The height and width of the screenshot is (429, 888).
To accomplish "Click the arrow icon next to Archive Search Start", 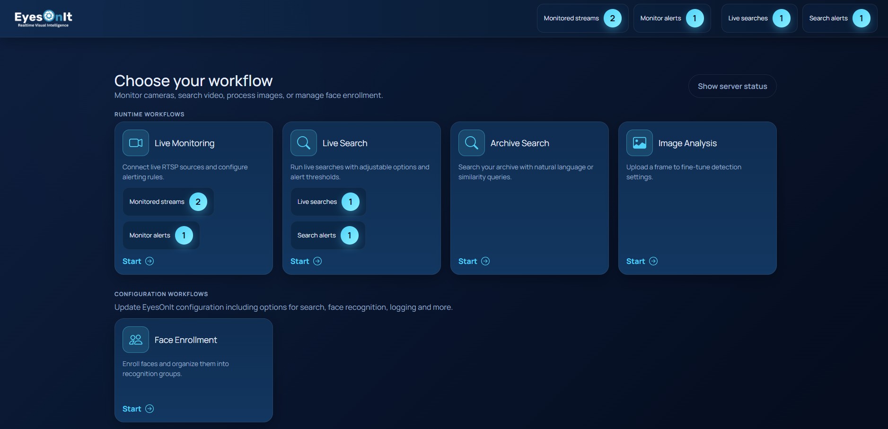I will click(x=485, y=261).
